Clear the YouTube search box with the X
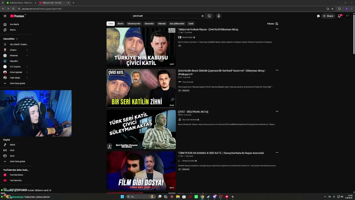 (202, 16)
